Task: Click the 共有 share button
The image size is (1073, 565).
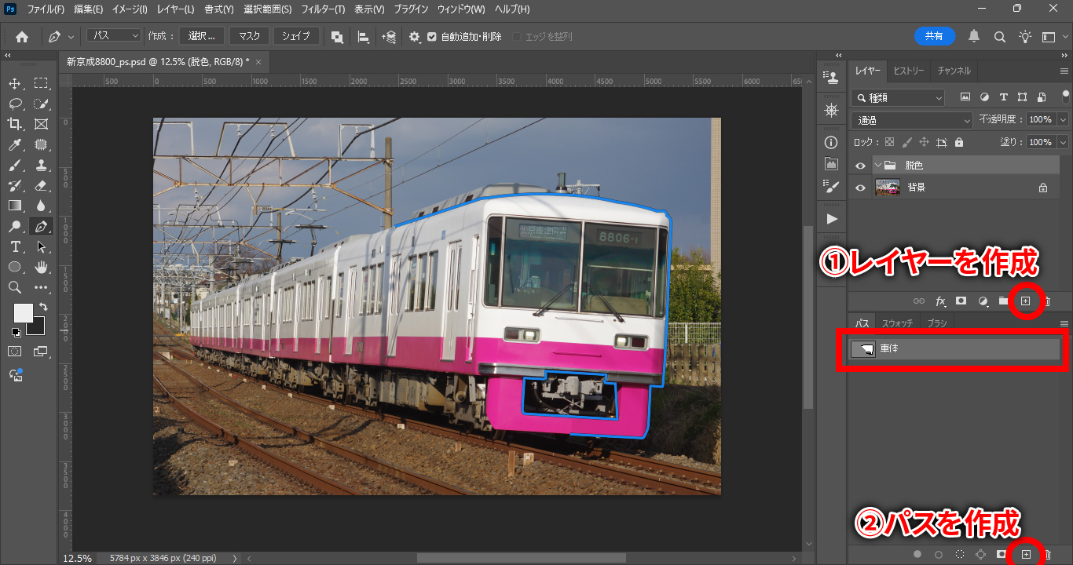Action: pyautogui.click(x=934, y=36)
